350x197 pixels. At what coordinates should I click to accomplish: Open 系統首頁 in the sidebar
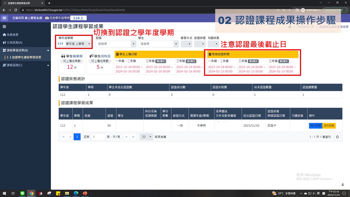click(12, 35)
